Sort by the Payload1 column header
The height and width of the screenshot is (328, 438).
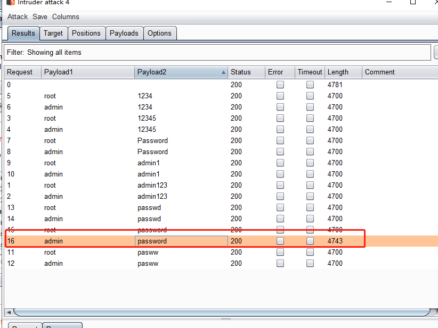pyautogui.click(x=88, y=72)
